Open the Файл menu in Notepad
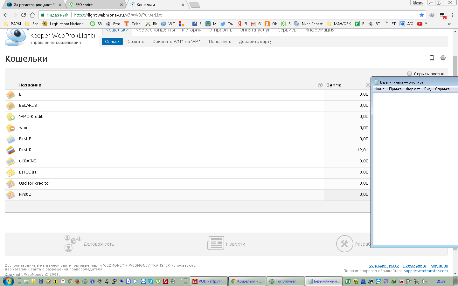 coord(380,89)
